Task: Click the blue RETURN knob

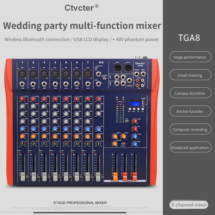Action: (135, 136)
